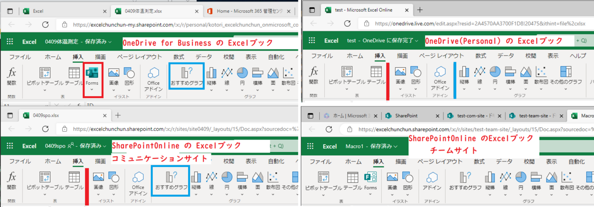Switch to ホーム tab in the 0409spo window

pyautogui.click(x=53, y=161)
